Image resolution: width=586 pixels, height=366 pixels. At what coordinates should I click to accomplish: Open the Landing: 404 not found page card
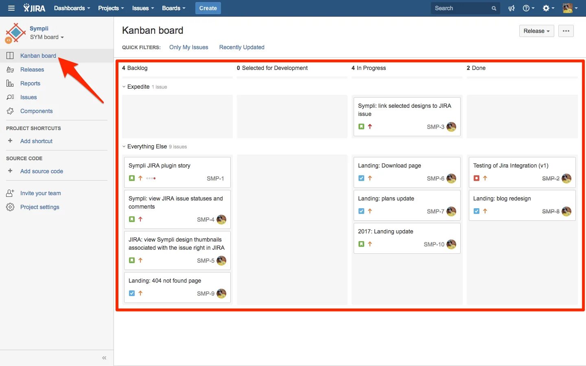[x=177, y=288]
